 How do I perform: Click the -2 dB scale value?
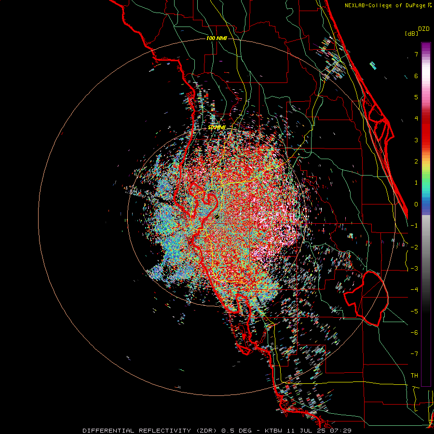[x=414, y=247]
